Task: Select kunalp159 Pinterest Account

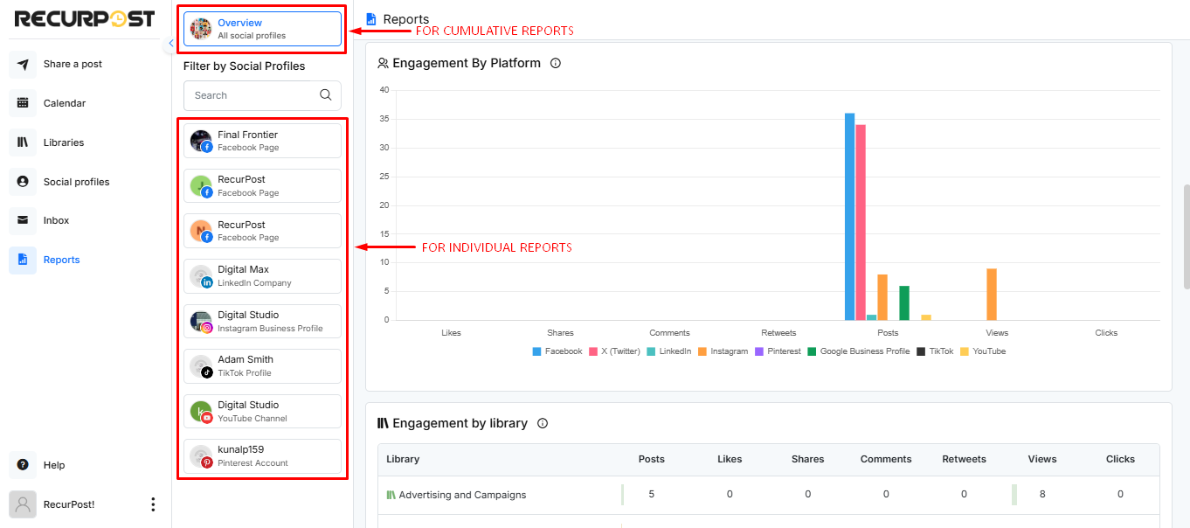Action: pyautogui.click(x=262, y=456)
